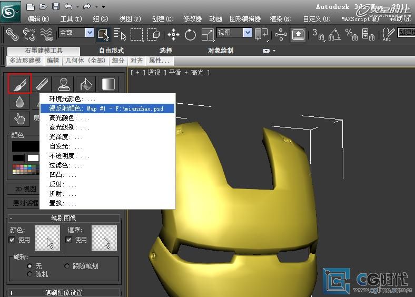Image resolution: width=415 pixels, height=297 pixels.
Task: Create a new scene with New icon
Action: click(x=31, y=7)
